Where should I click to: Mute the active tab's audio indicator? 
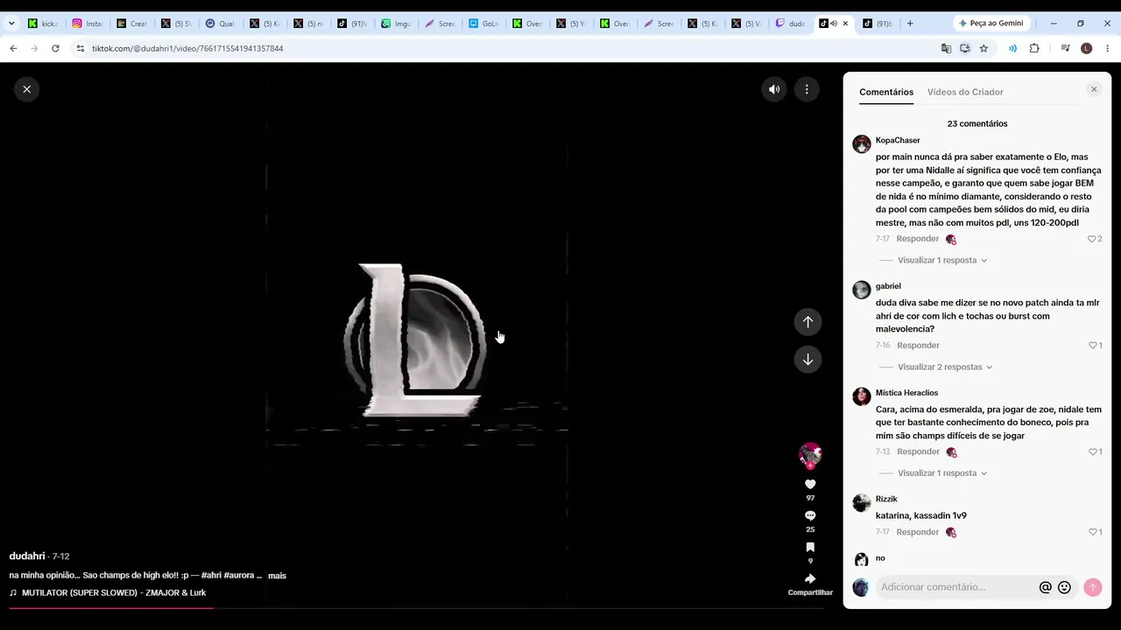tap(834, 24)
